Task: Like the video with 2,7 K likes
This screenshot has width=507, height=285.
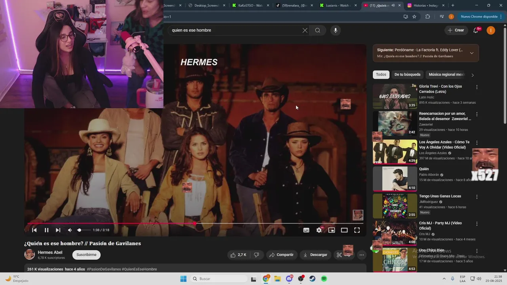Action: pos(238,255)
